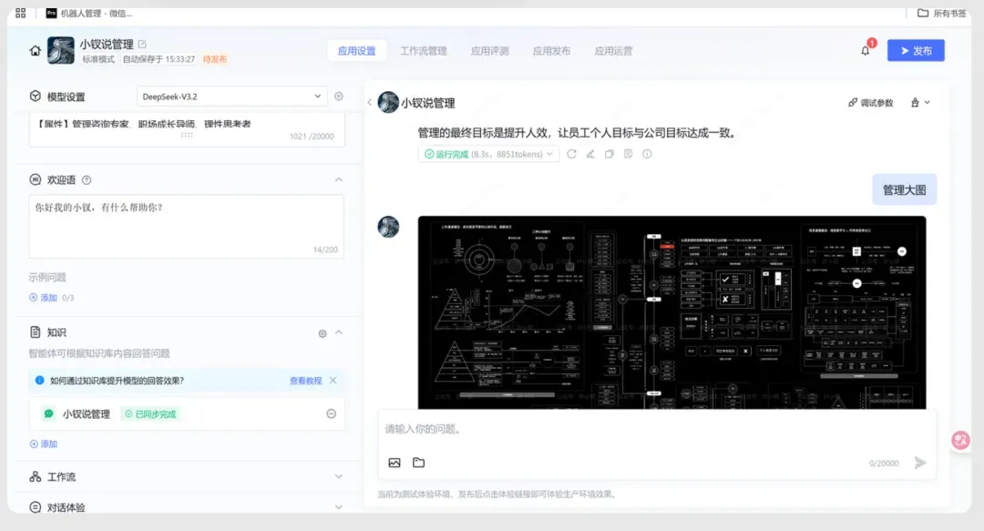Screen dimensions: 984x531
Task: Switch to the 工作流管理 tab
Action: click(x=424, y=51)
